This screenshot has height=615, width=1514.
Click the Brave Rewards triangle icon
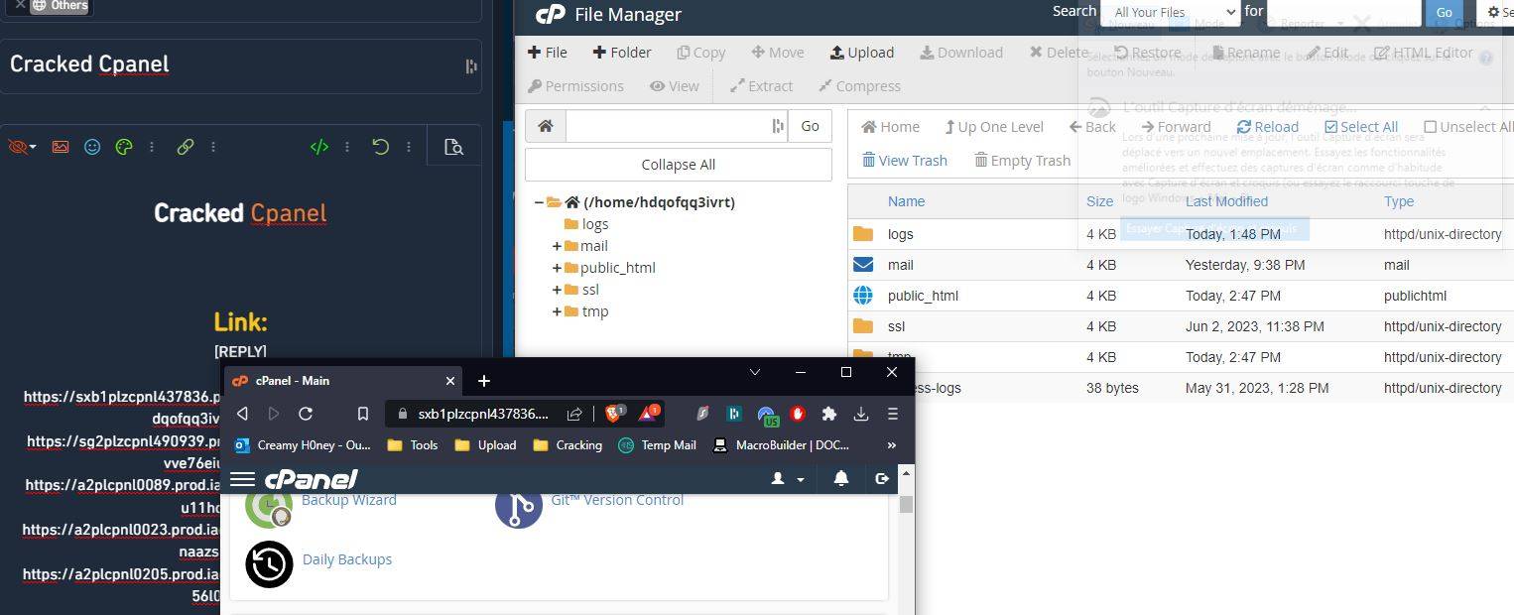click(649, 413)
